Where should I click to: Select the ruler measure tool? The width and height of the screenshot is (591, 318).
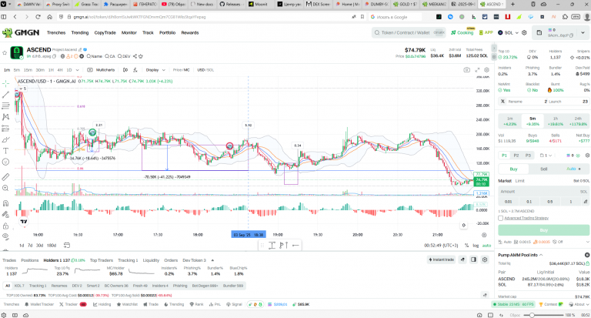5,177
